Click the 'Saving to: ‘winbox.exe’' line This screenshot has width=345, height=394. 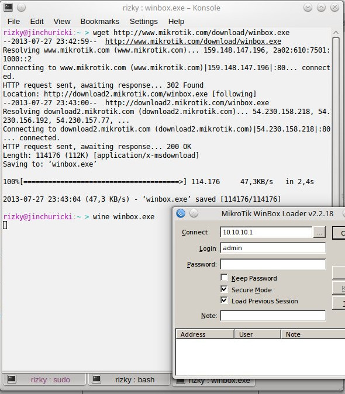pyautogui.click(x=50, y=164)
